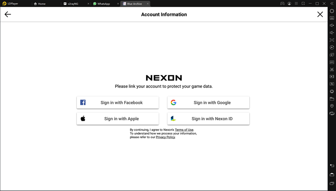
Task: Go back using the left arrow
Action: [8, 14]
